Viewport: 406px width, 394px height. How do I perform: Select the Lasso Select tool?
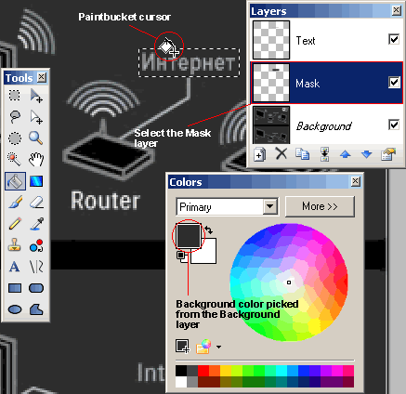(15, 117)
